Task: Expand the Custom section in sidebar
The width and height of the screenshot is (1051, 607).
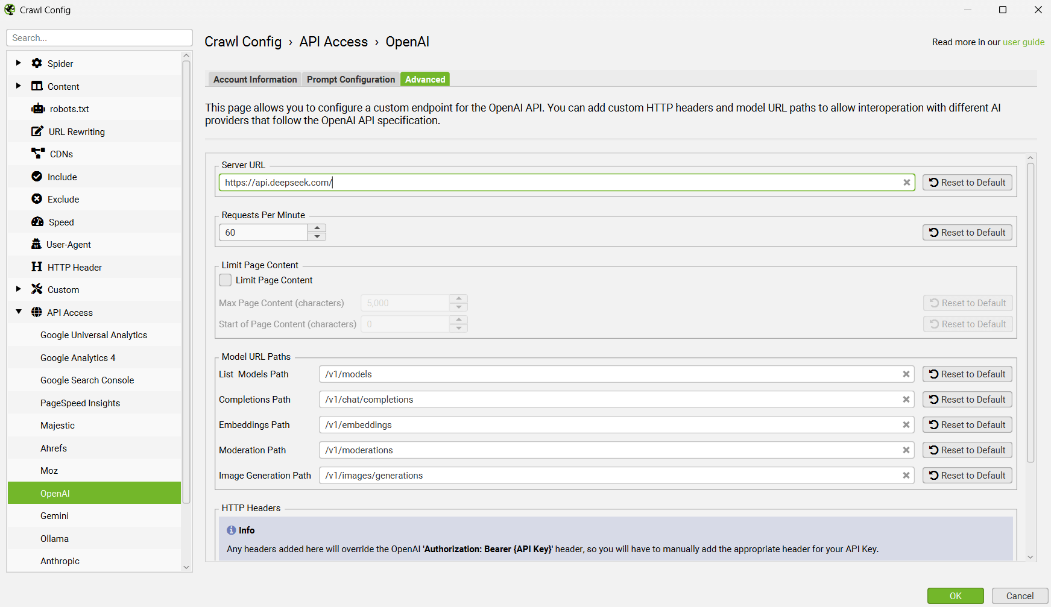Action: [x=17, y=289]
